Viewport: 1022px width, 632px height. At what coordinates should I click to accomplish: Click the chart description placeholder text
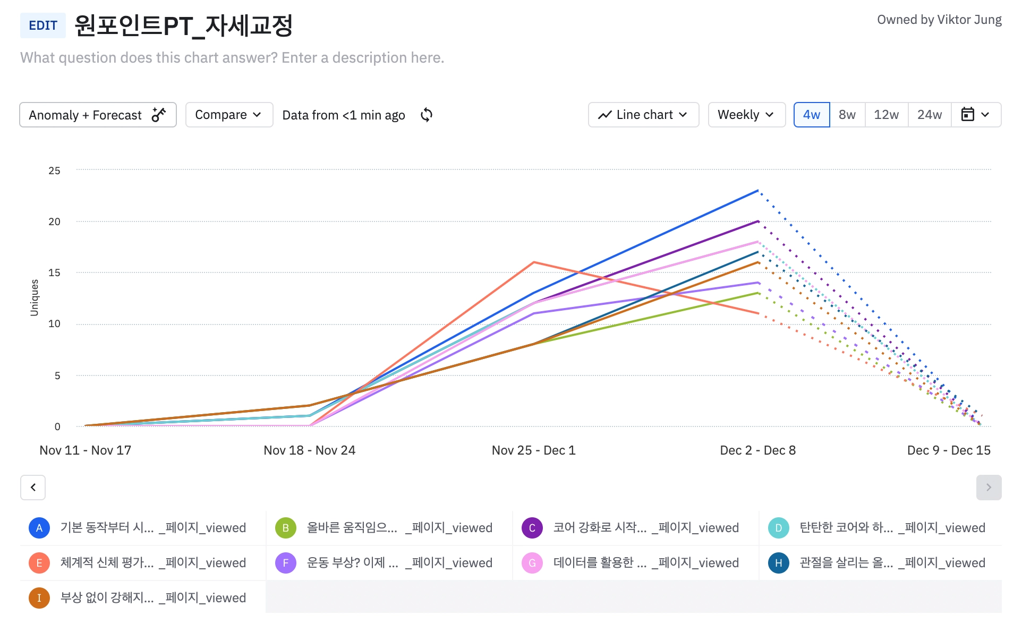(x=232, y=57)
